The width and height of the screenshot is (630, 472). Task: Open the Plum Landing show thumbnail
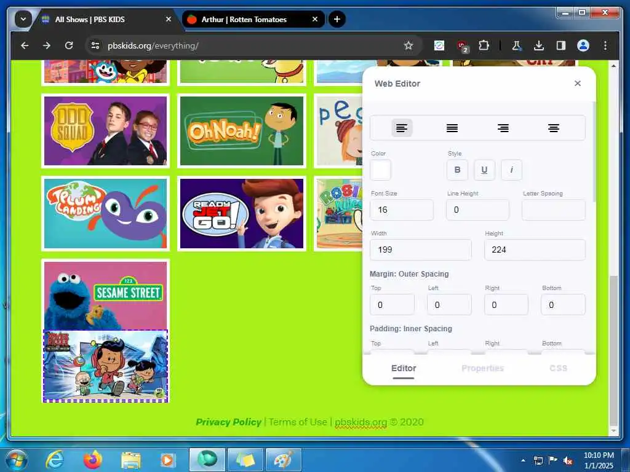tap(105, 213)
